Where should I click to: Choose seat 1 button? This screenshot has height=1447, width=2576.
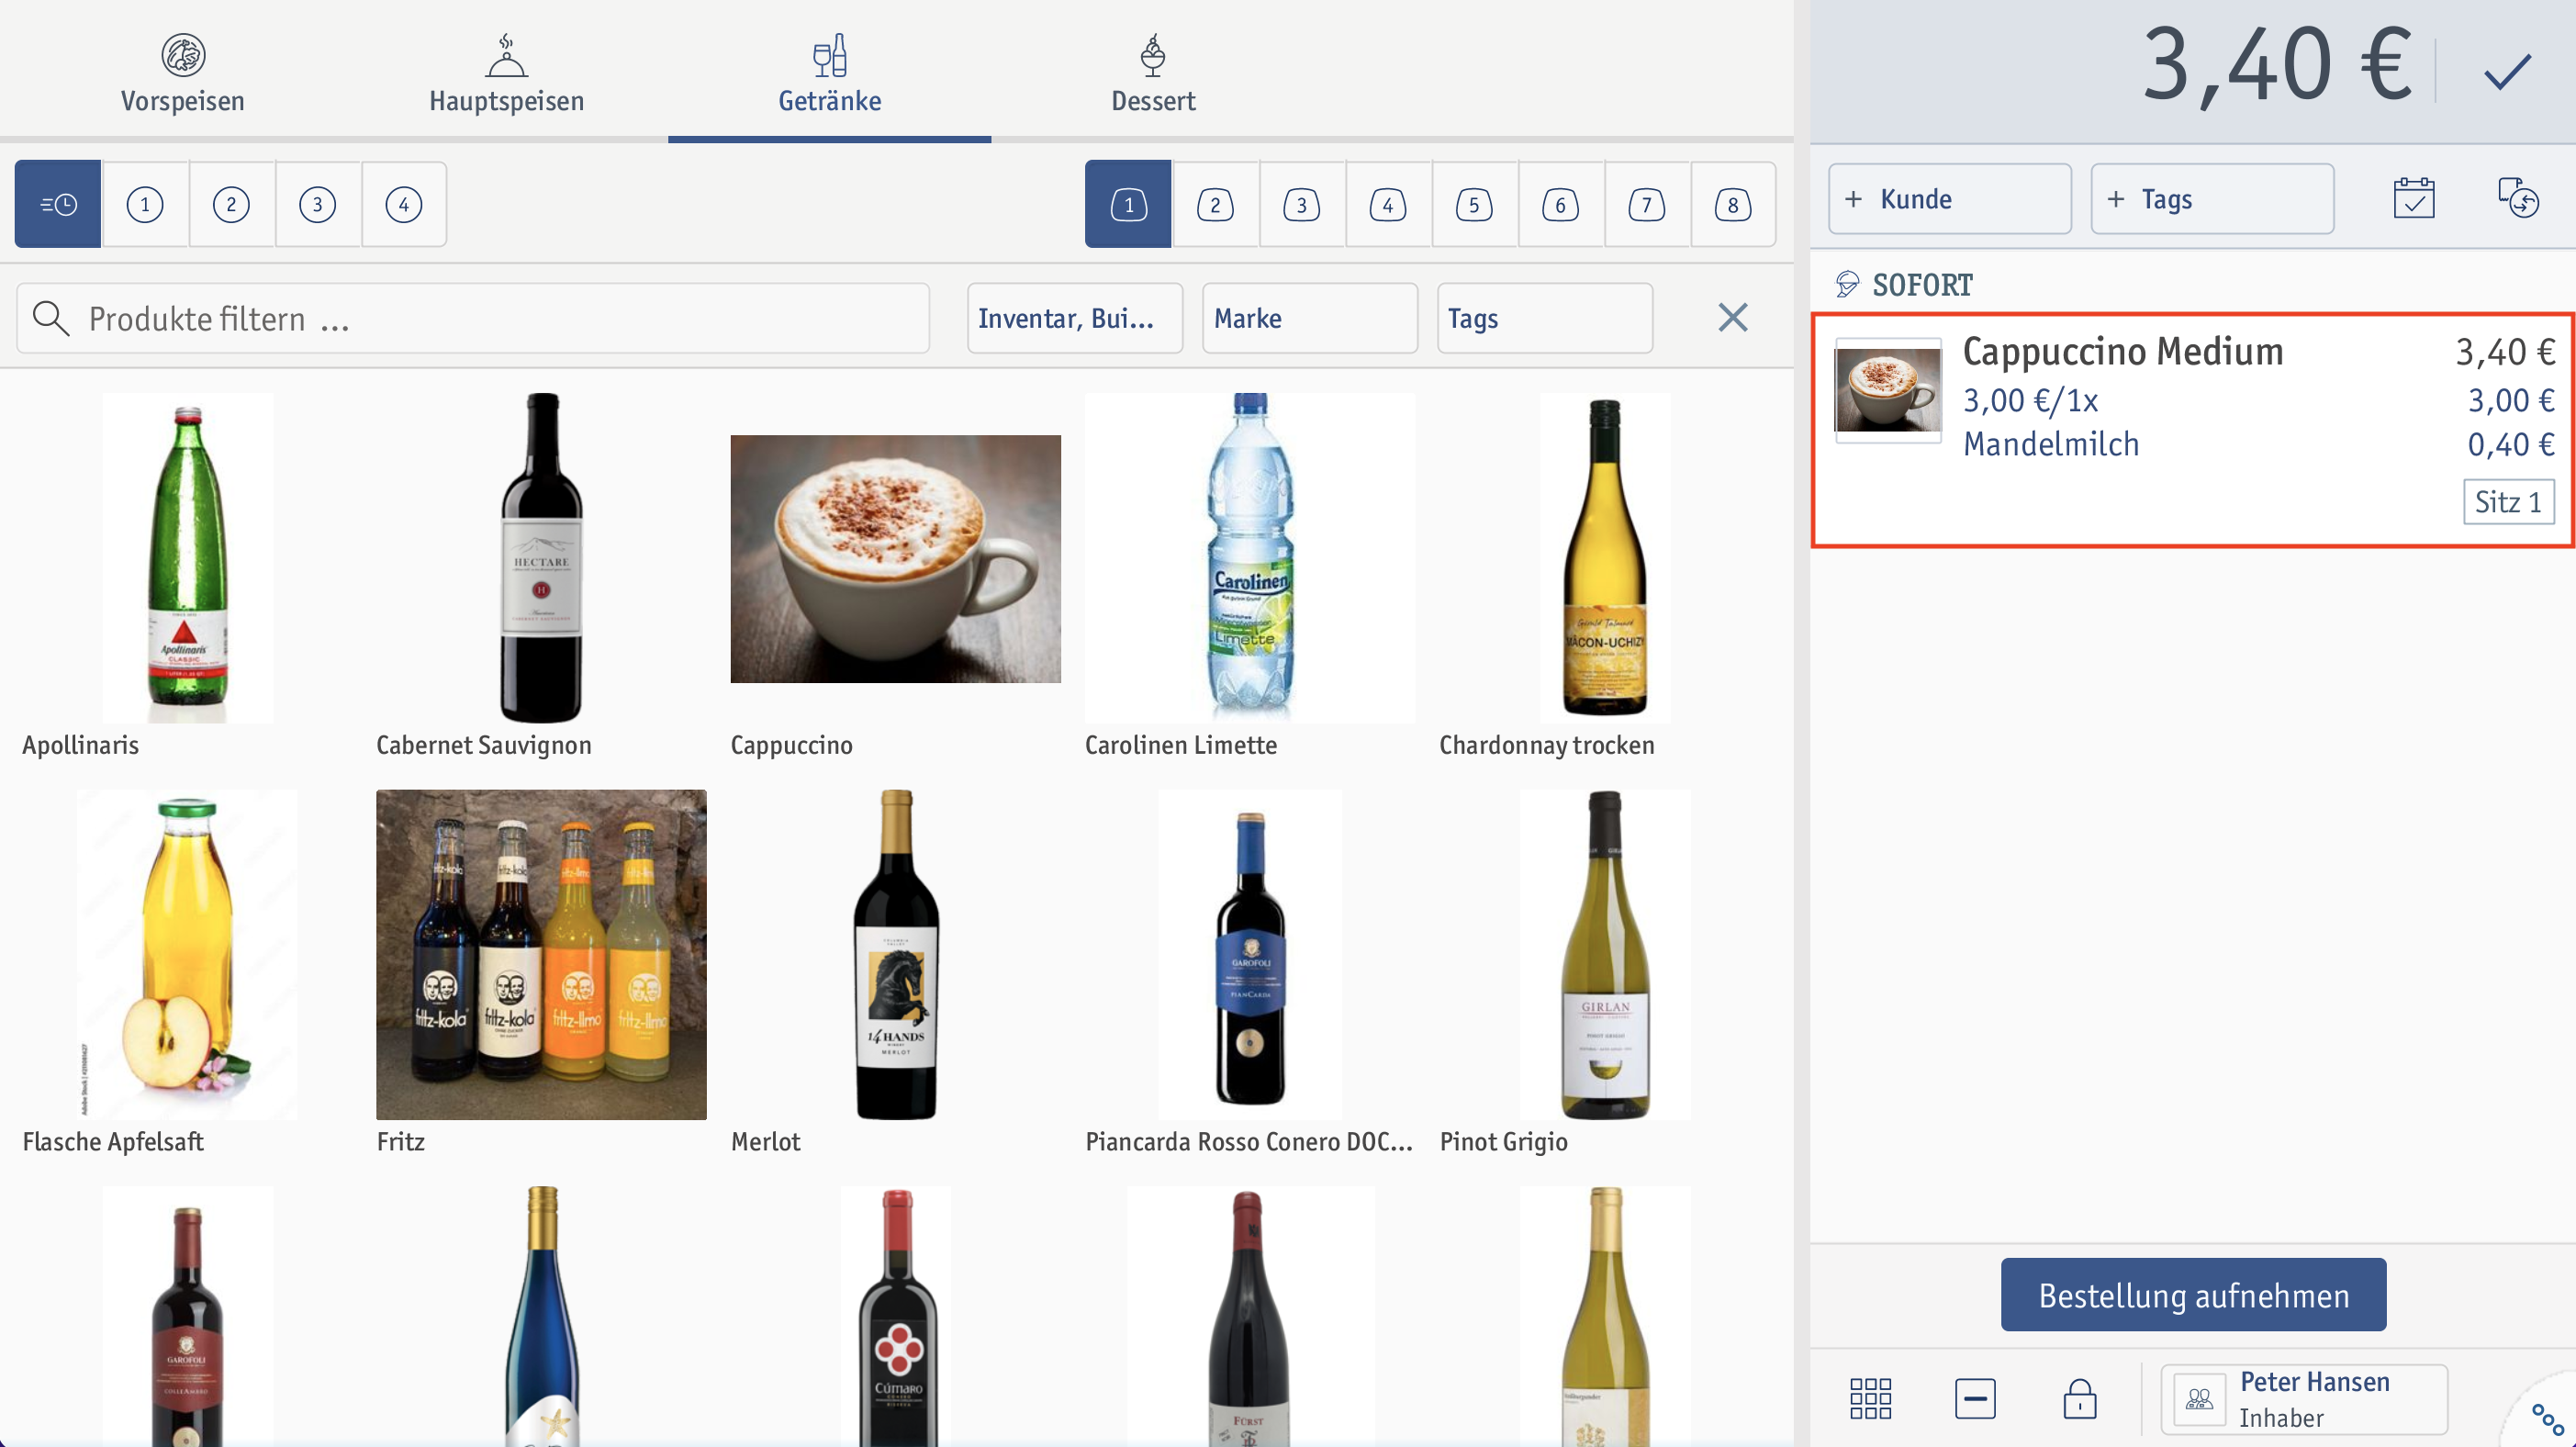click(x=1128, y=204)
